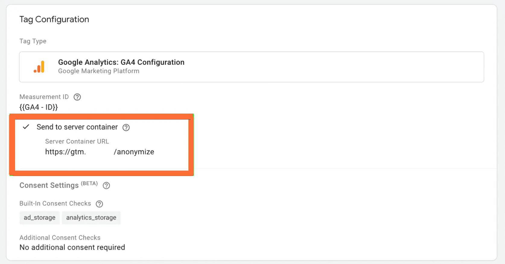
Task: Select the ad_storage consent chip
Action: click(40, 218)
